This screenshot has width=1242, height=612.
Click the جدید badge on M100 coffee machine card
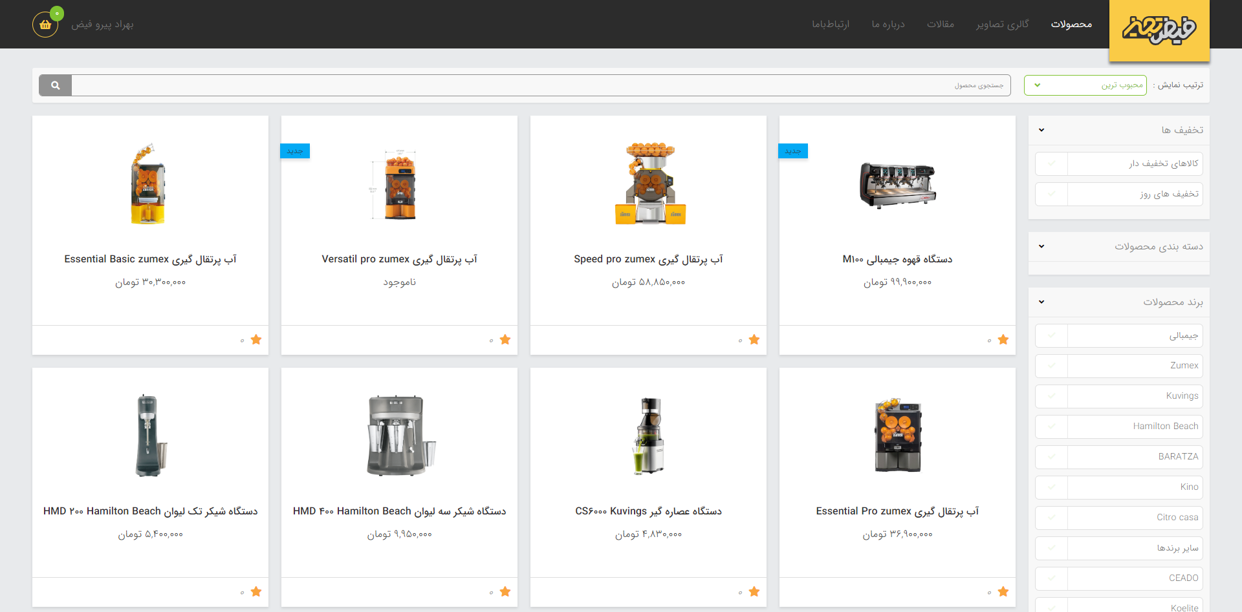(x=793, y=151)
